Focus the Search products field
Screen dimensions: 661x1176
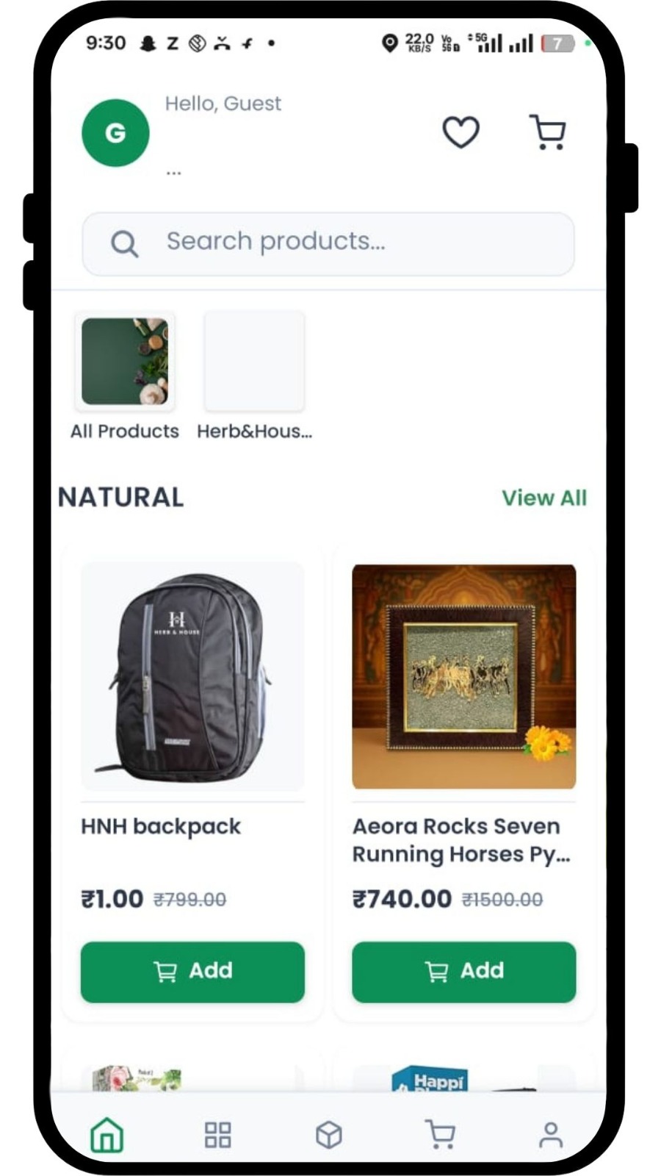[328, 244]
